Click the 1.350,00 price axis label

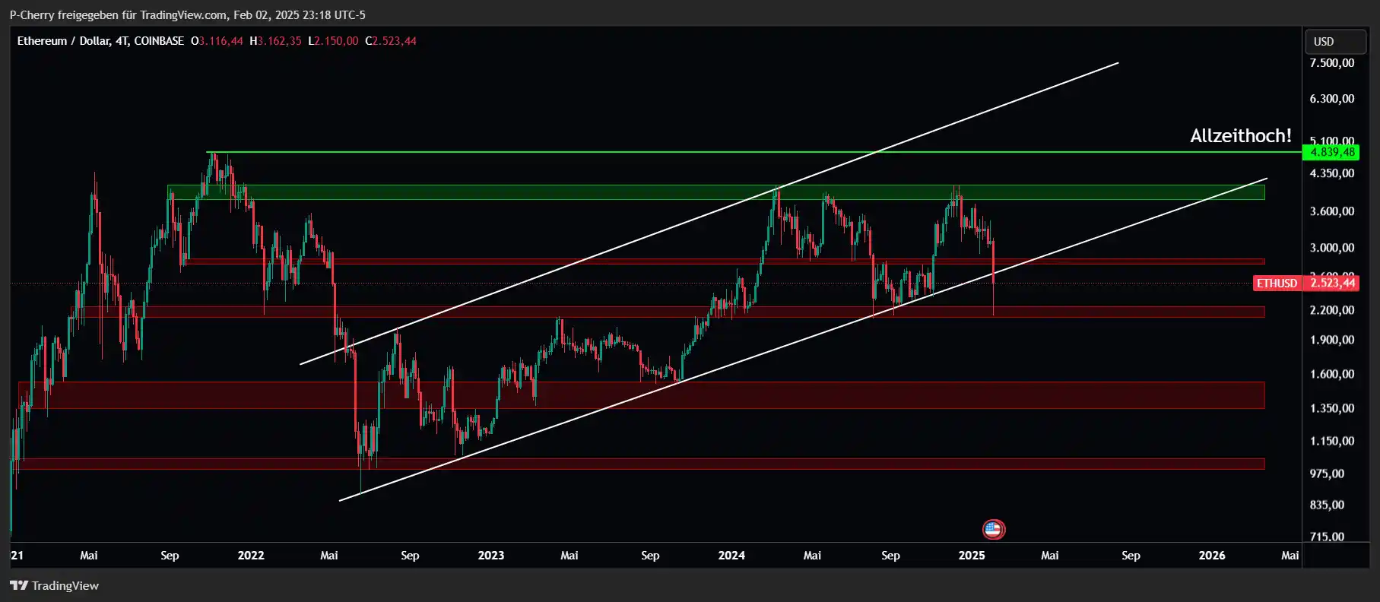pos(1332,408)
